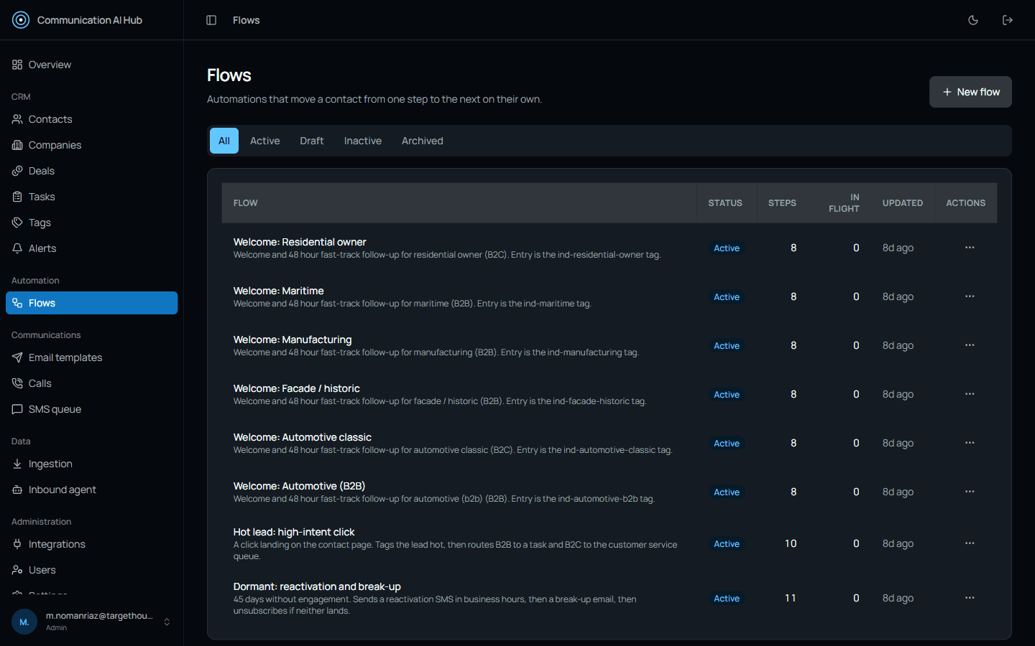Click the Tasks clipboard icon
This screenshot has height=646, width=1035.
click(x=17, y=197)
